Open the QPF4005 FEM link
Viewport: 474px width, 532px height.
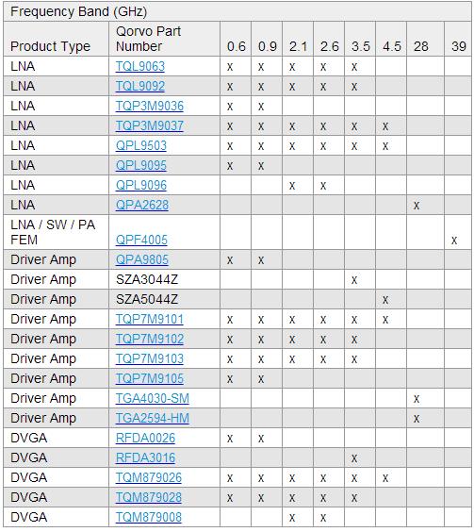[x=141, y=240]
